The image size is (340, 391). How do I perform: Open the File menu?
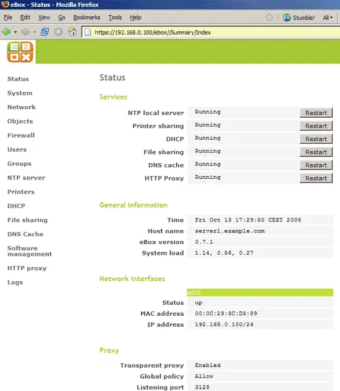[8, 17]
